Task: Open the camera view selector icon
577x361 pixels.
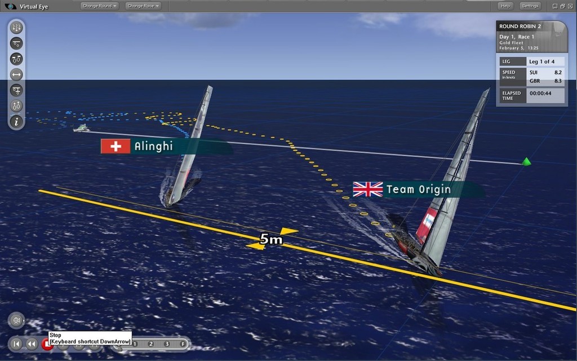Action: pyautogui.click(x=16, y=320)
